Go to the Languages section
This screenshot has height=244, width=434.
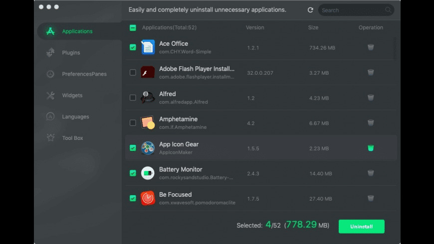pyautogui.click(x=75, y=117)
